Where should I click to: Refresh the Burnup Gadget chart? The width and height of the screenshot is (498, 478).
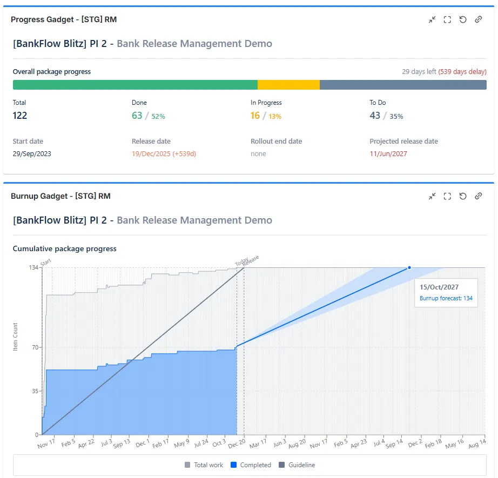click(x=463, y=196)
